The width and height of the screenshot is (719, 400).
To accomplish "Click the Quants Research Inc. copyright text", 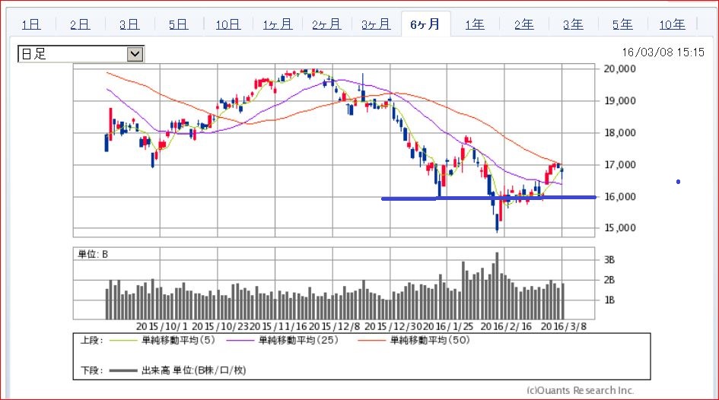I will pyautogui.click(x=580, y=390).
